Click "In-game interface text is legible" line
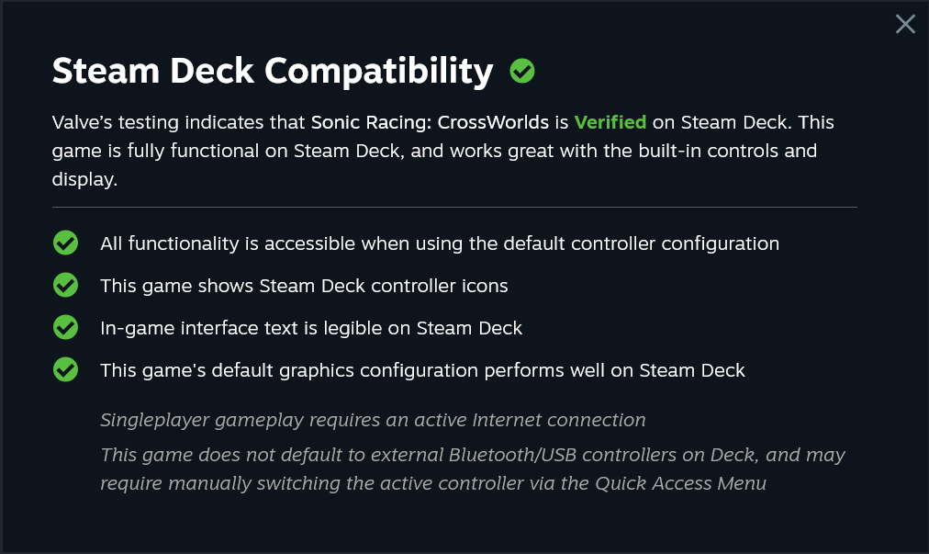Image resolution: width=929 pixels, height=554 pixels. 311,328
